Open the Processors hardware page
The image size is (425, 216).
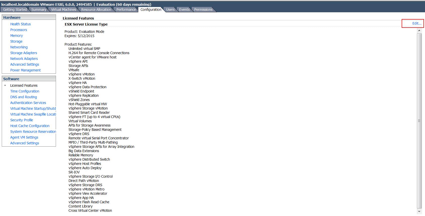[x=19, y=30]
